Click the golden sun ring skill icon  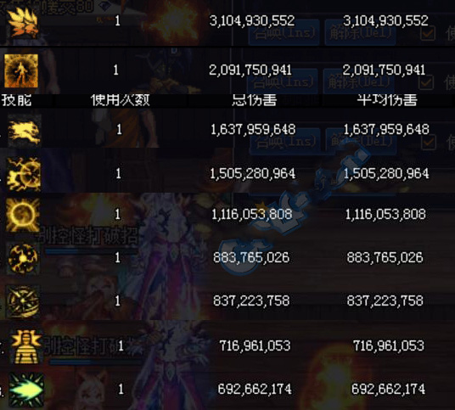tap(23, 215)
